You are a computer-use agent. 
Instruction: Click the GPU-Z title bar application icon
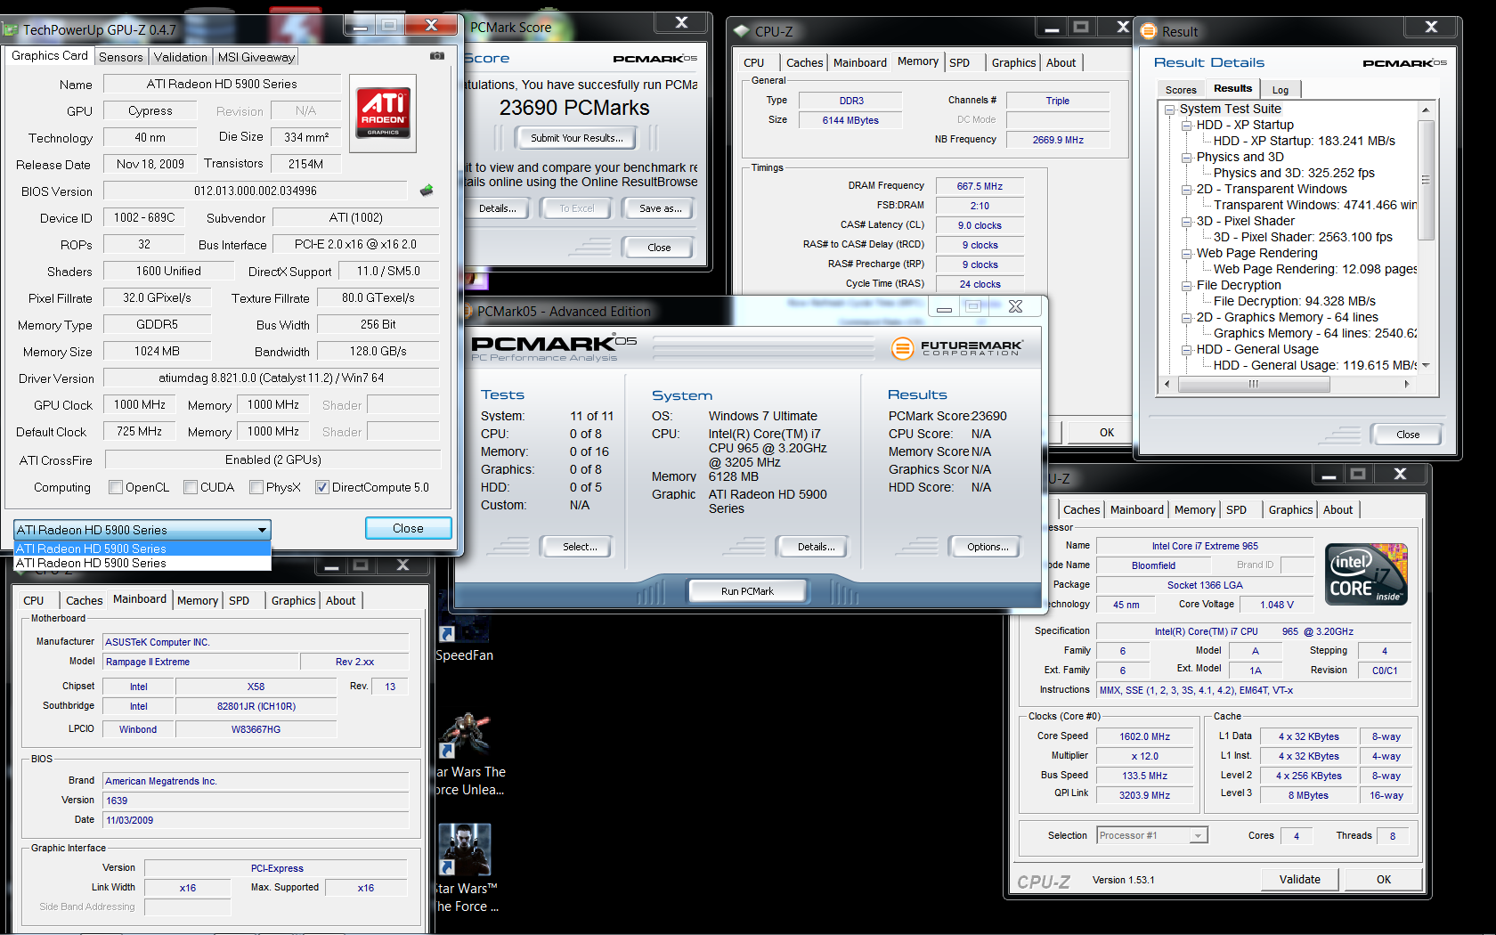[11, 29]
